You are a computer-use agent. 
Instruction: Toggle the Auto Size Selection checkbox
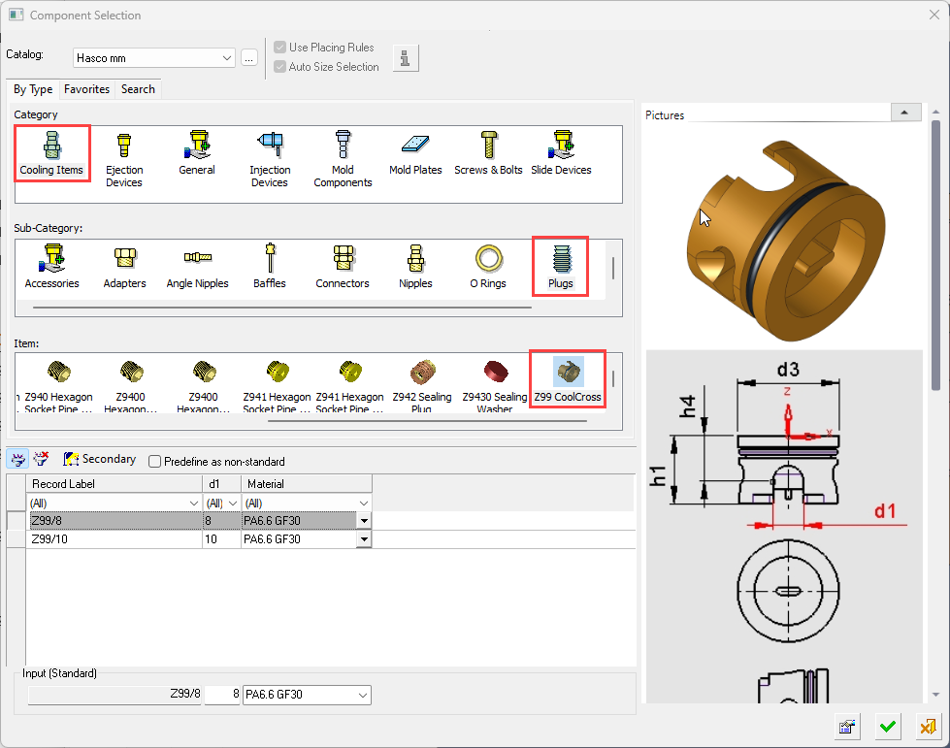point(280,67)
